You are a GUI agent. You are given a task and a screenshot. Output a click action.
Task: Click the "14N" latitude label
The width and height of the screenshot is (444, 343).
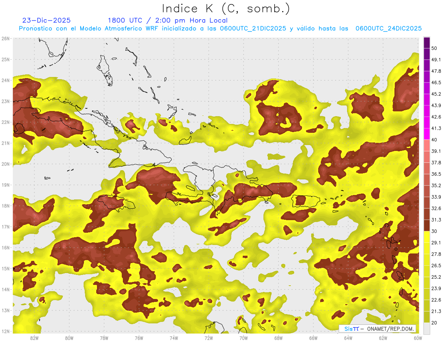[6, 289]
